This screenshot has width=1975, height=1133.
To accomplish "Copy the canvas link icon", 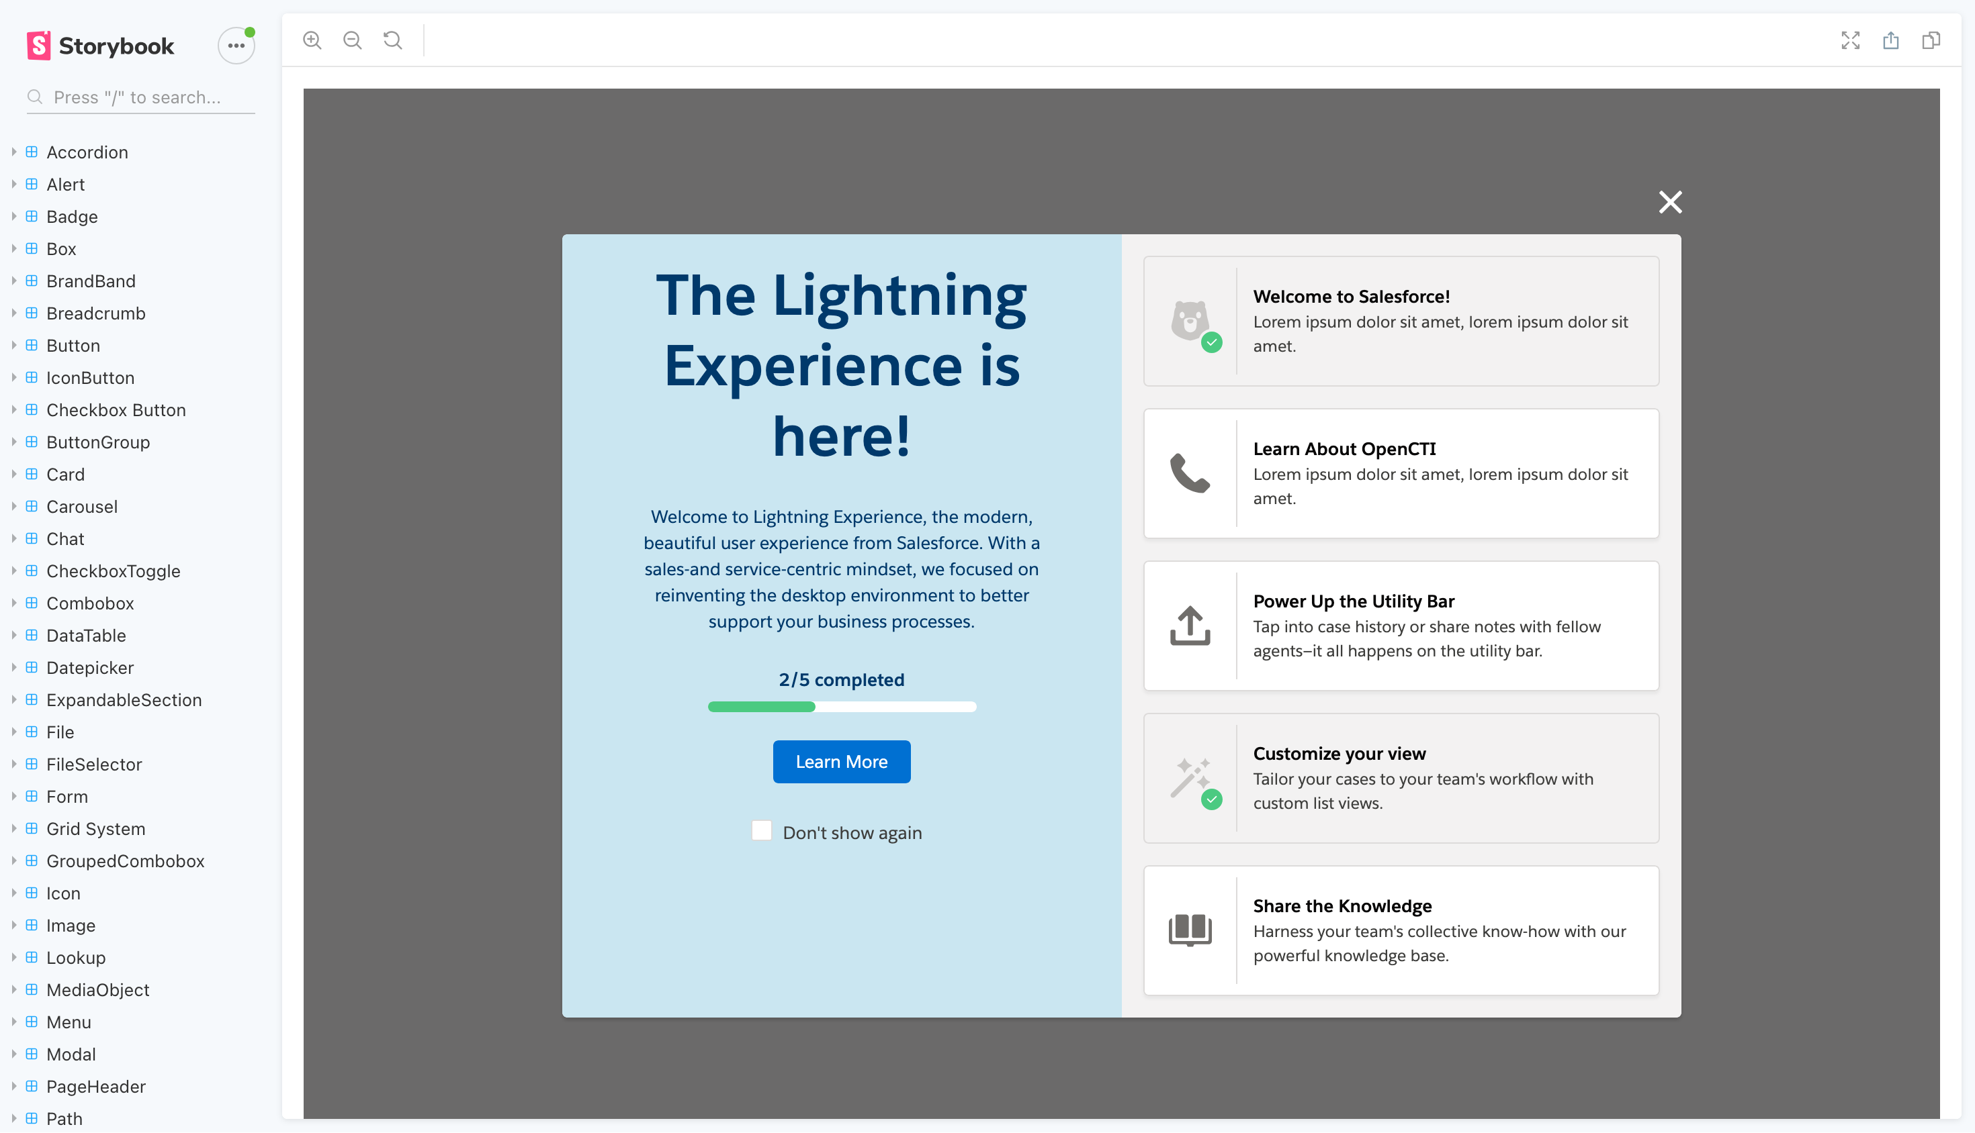I will (x=1931, y=40).
